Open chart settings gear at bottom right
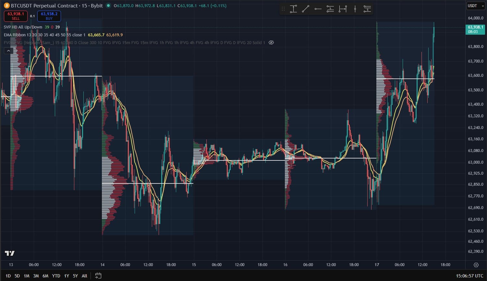Image resolution: width=487 pixels, height=281 pixels. tap(476, 265)
